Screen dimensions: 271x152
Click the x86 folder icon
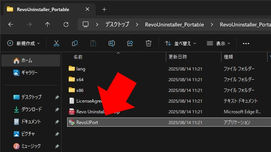[x=71, y=90]
